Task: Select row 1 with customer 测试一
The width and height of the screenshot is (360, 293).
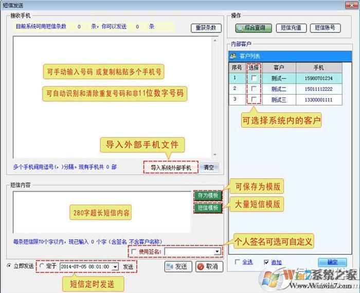Action: coord(285,78)
